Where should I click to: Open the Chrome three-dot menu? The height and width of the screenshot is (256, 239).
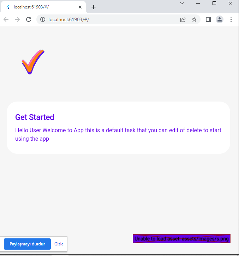(x=231, y=19)
